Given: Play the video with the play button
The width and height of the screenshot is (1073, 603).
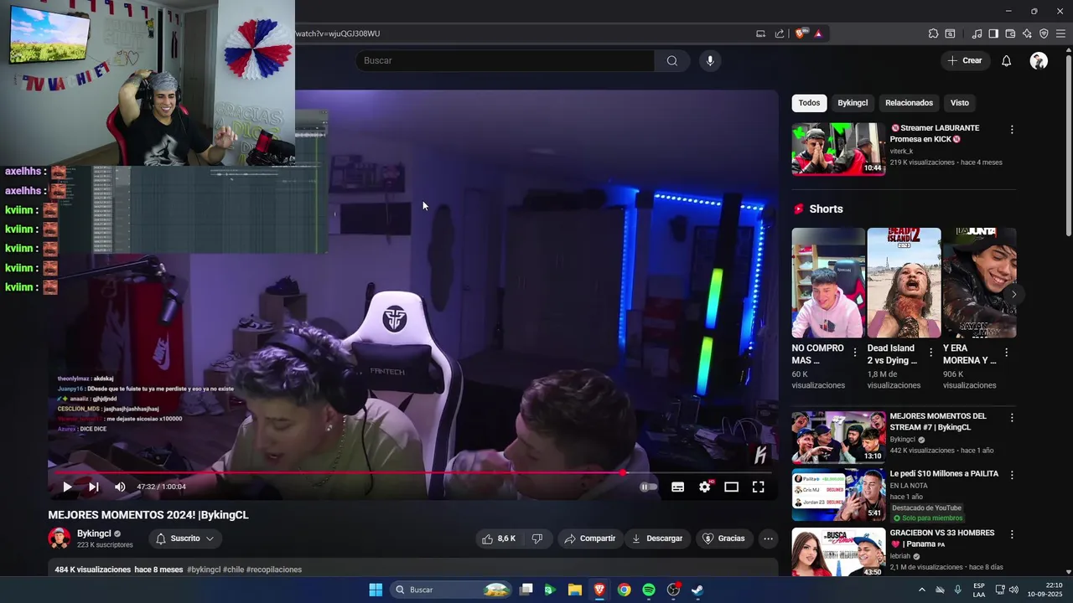Looking at the screenshot, I should click(67, 487).
